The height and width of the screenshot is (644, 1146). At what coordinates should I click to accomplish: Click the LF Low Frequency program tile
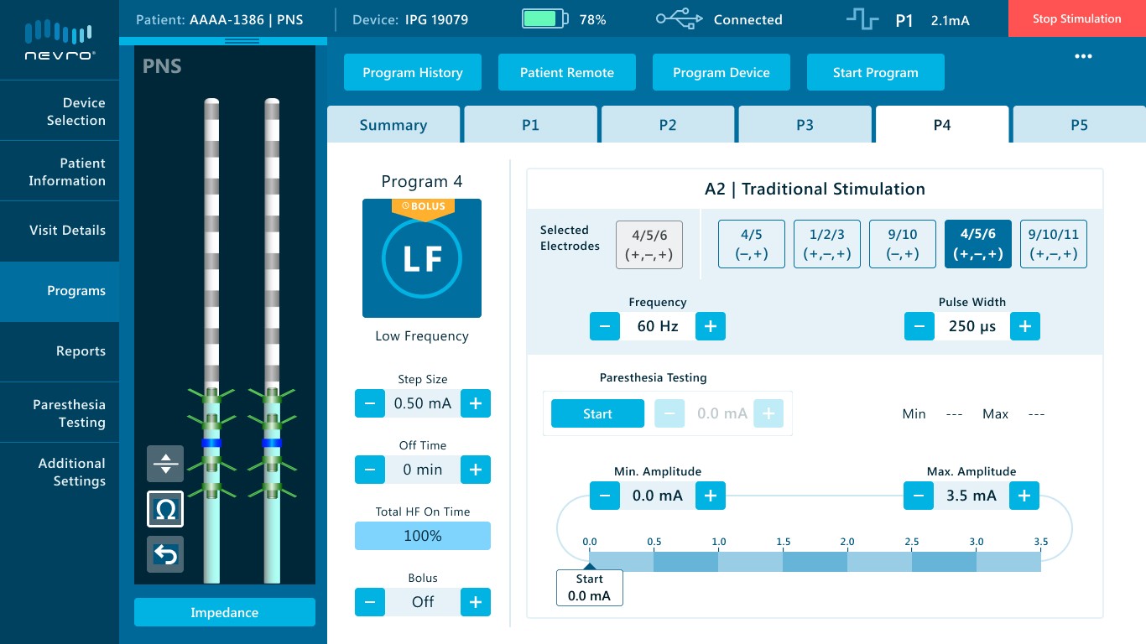point(422,258)
